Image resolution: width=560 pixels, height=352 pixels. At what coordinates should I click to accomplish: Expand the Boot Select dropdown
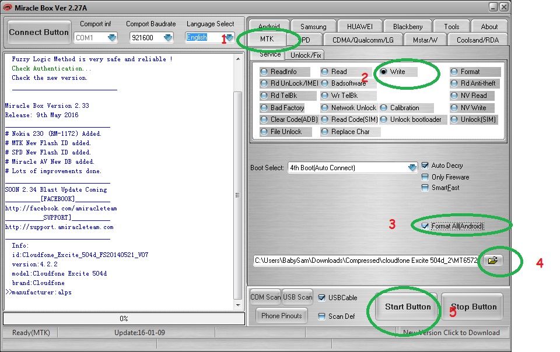(412, 168)
